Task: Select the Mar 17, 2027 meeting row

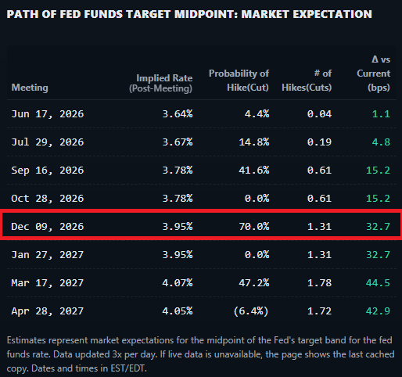Action: tap(201, 282)
